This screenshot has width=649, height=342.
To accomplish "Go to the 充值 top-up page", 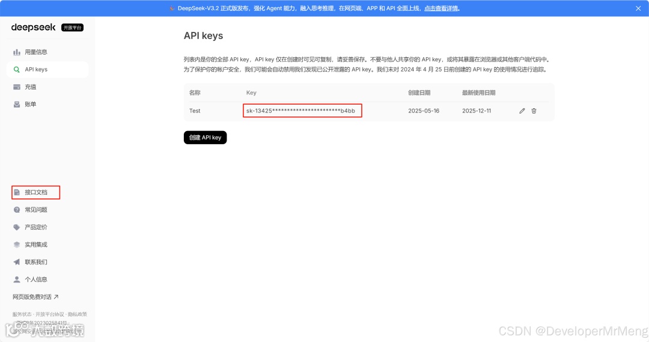I will 47,87.
